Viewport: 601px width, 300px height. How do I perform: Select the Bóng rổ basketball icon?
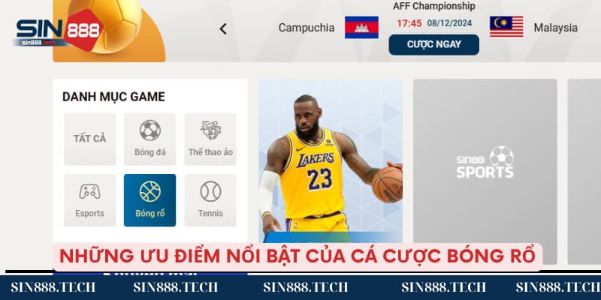[149, 191]
